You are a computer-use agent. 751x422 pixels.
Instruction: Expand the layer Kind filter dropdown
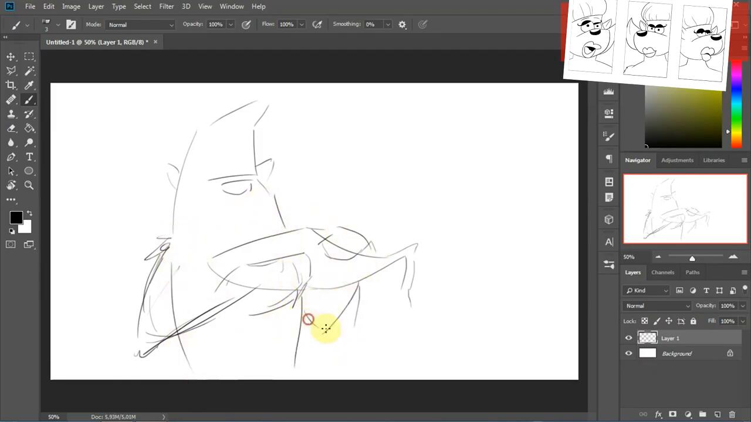coord(647,290)
